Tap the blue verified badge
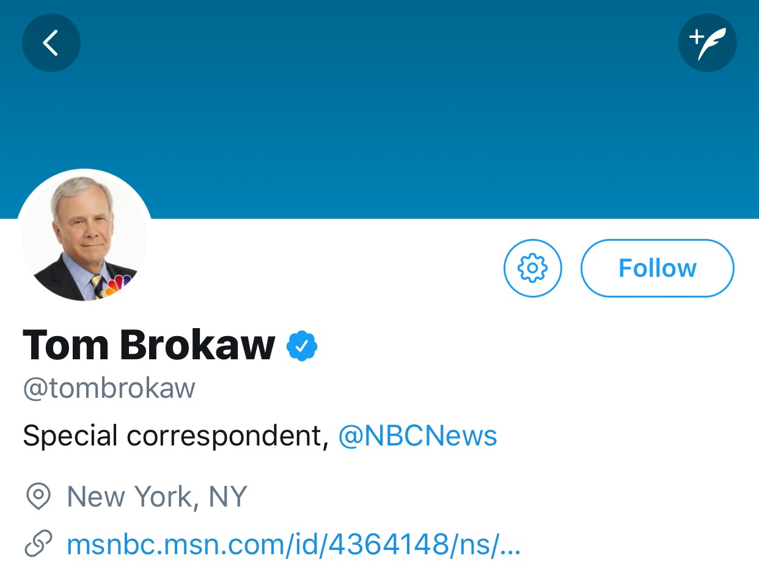759x575 pixels. [302, 346]
